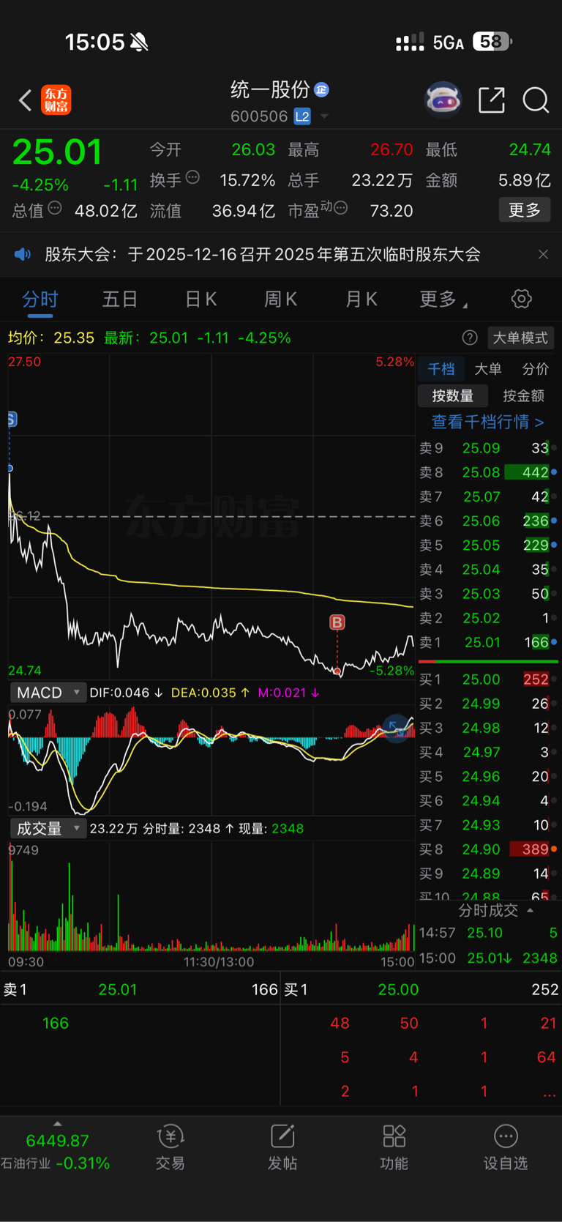Viewport: 562px width, 1222px height.
Task: Switch to the 日K tab
Action: pyautogui.click(x=201, y=299)
